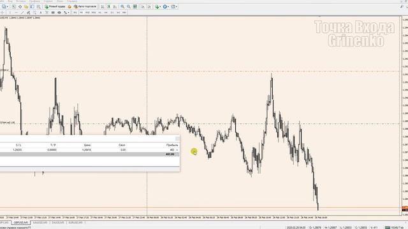Select the arrows drawing tool
This screenshot has width=408, height=229.
click(x=65, y=13)
